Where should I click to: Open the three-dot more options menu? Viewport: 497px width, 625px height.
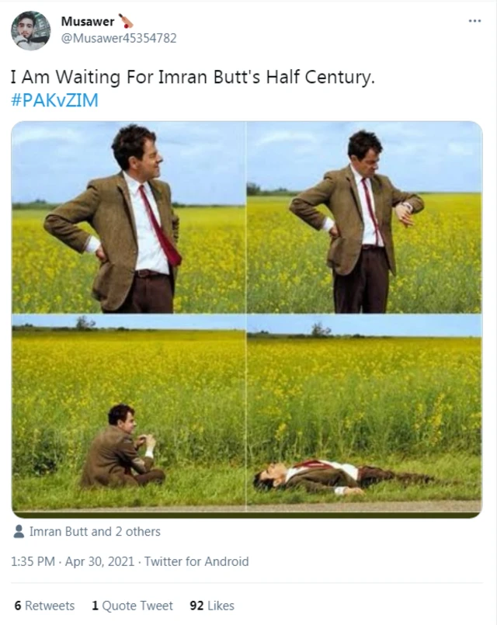tap(474, 21)
